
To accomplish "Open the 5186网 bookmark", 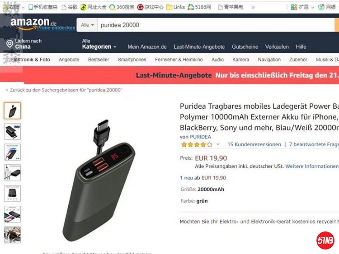I will 199,7.
